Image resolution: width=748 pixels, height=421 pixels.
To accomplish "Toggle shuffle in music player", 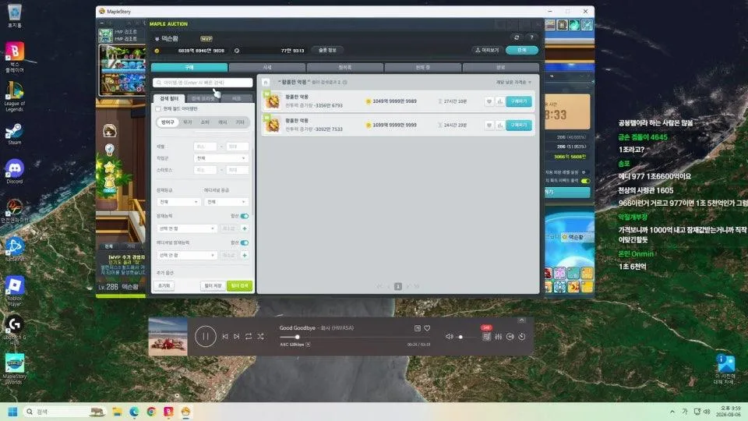I will tap(260, 337).
